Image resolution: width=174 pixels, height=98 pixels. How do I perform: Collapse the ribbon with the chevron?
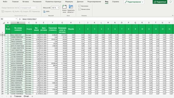[x=173, y=16]
